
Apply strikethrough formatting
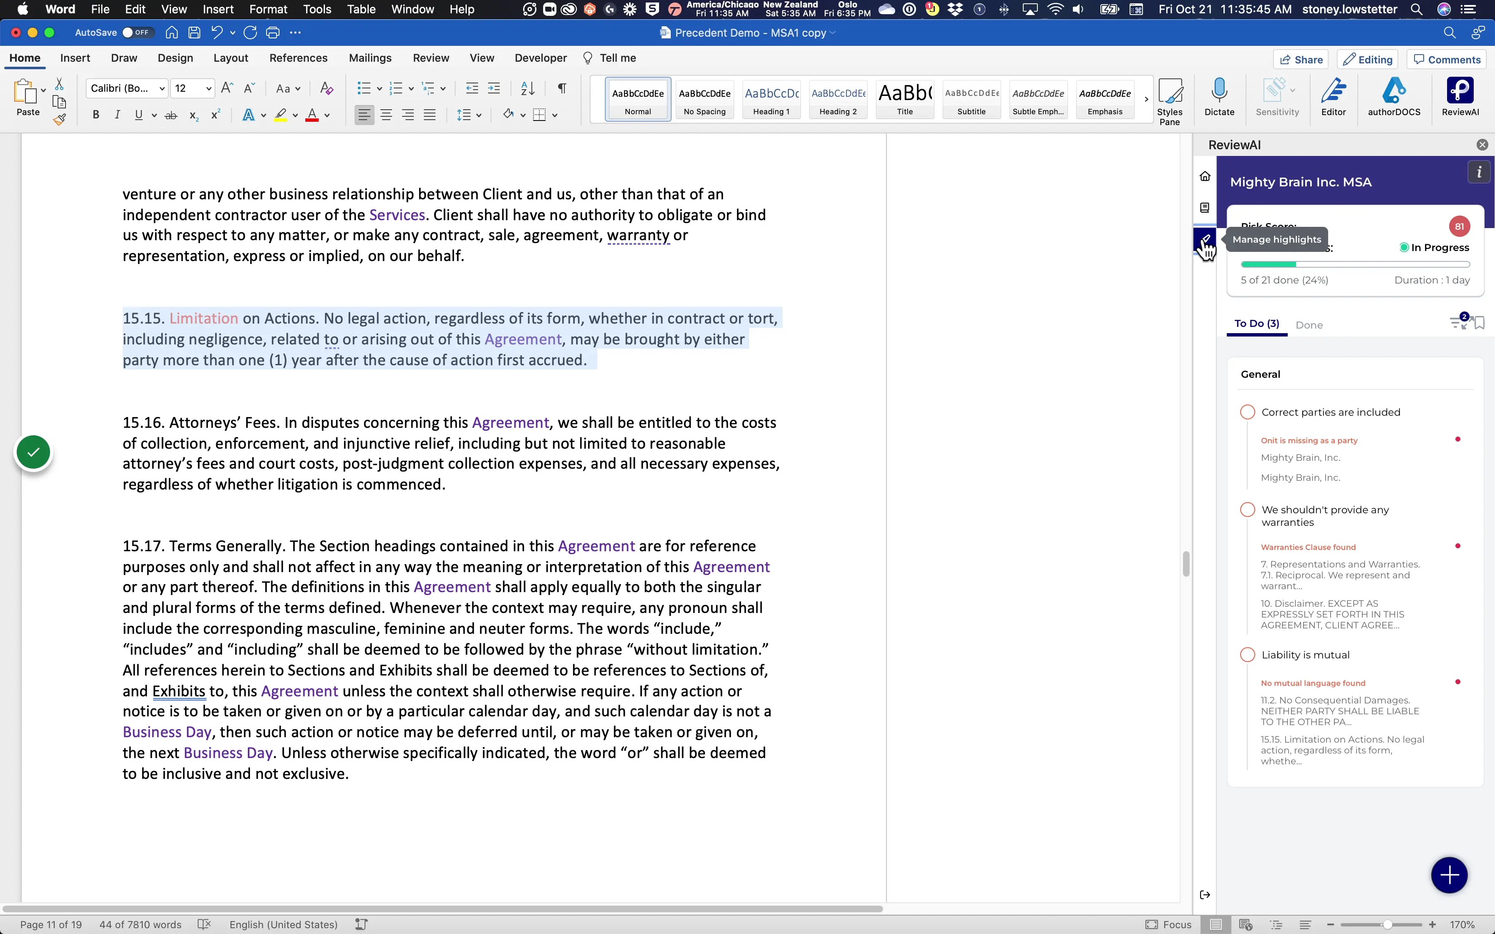click(171, 115)
